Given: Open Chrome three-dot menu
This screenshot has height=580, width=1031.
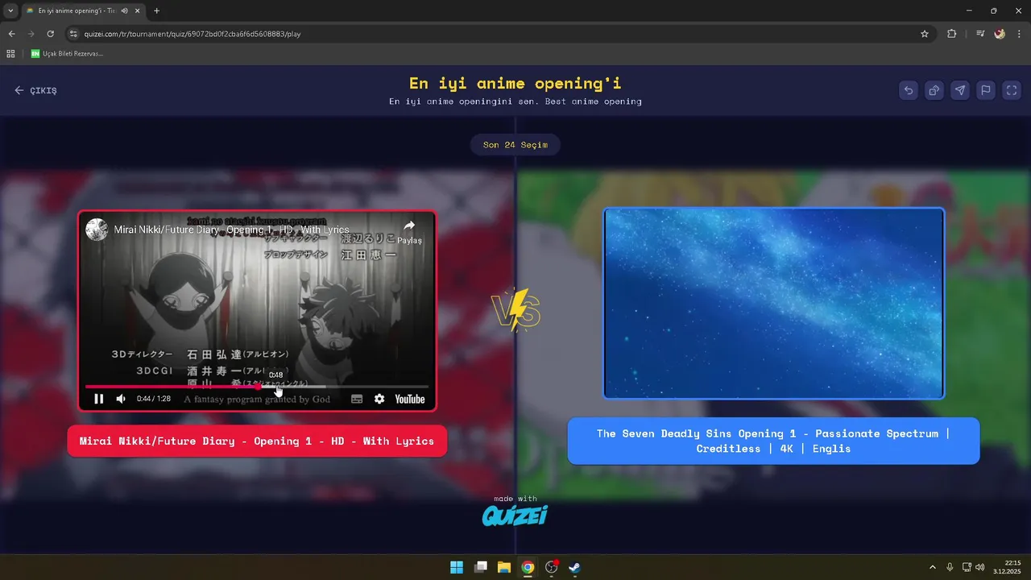Looking at the screenshot, I should point(1019,34).
